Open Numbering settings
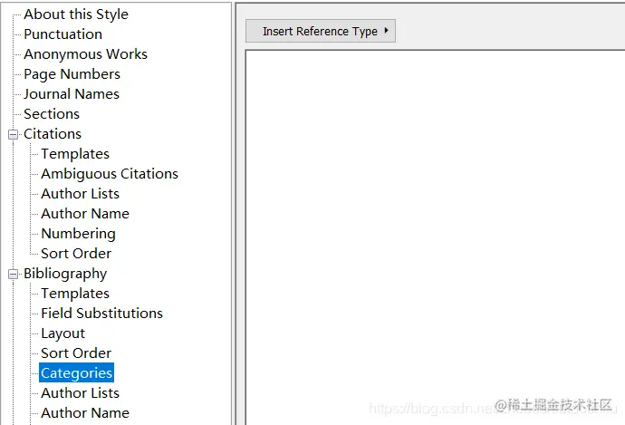 click(x=78, y=234)
